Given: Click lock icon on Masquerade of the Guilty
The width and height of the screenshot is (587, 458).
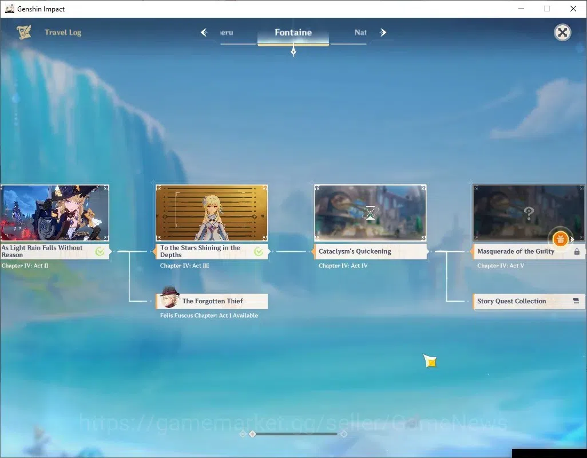Looking at the screenshot, I should pyautogui.click(x=577, y=252).
